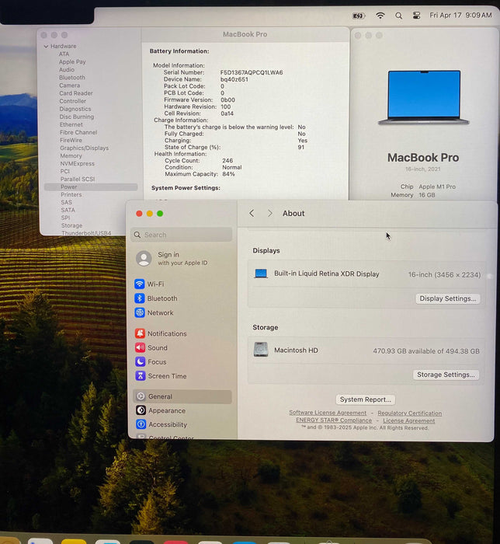500x544 pixels.
Task: Select the Appearance icon in the sidebar
Action: click(141, 410)
